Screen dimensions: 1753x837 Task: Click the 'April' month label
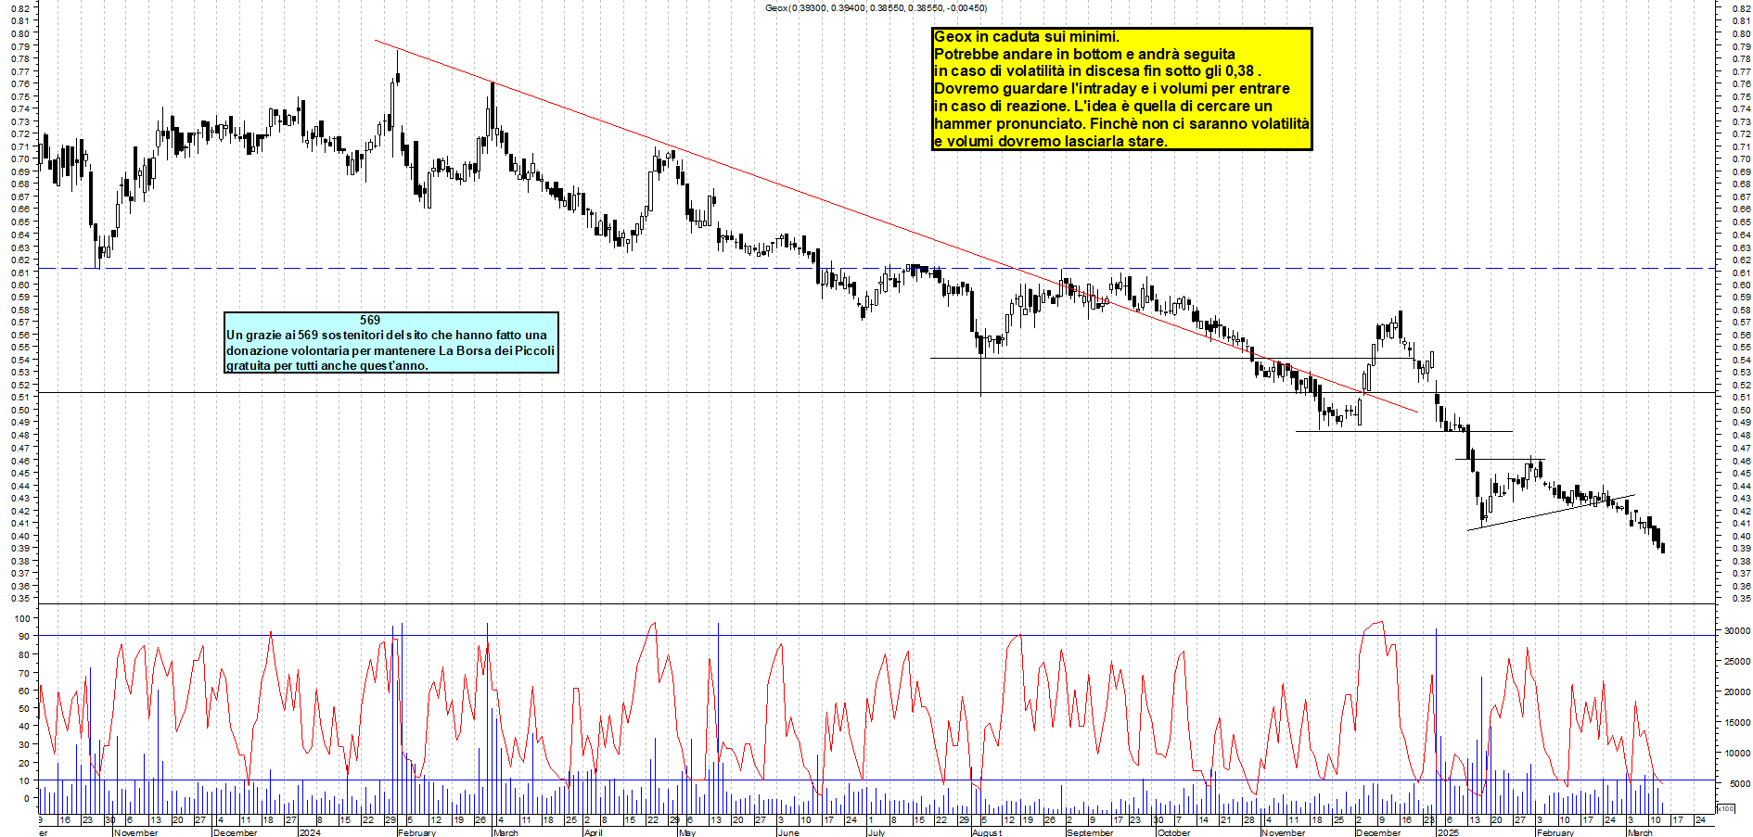click(x=594, y=832)
